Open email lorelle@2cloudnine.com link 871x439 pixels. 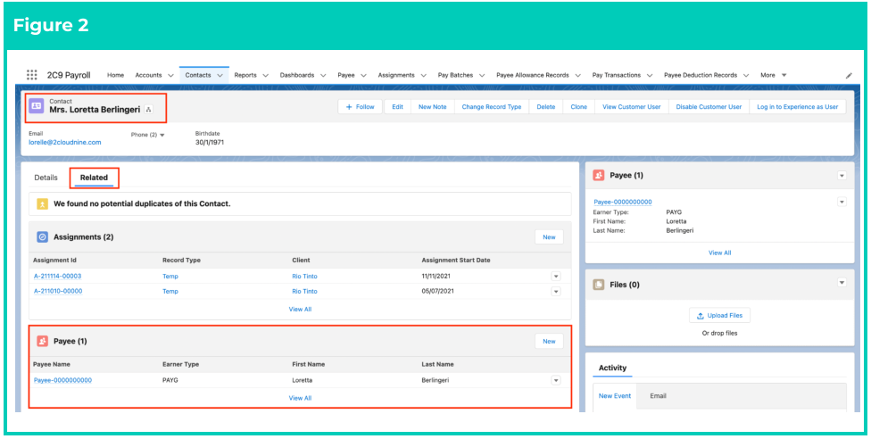pos(65,142)
